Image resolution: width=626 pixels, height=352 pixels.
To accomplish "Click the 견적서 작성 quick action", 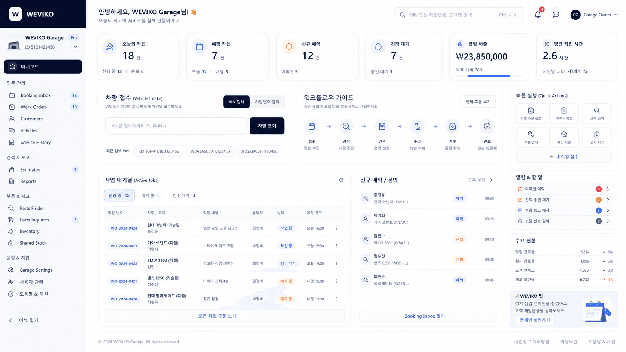I will [564, 113].
